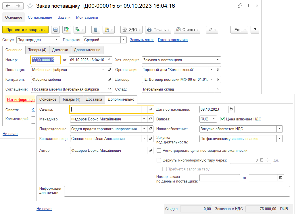The image size is (296, 215).
Task: Click the post document icon in toolbar
Action: coord(67,30)
